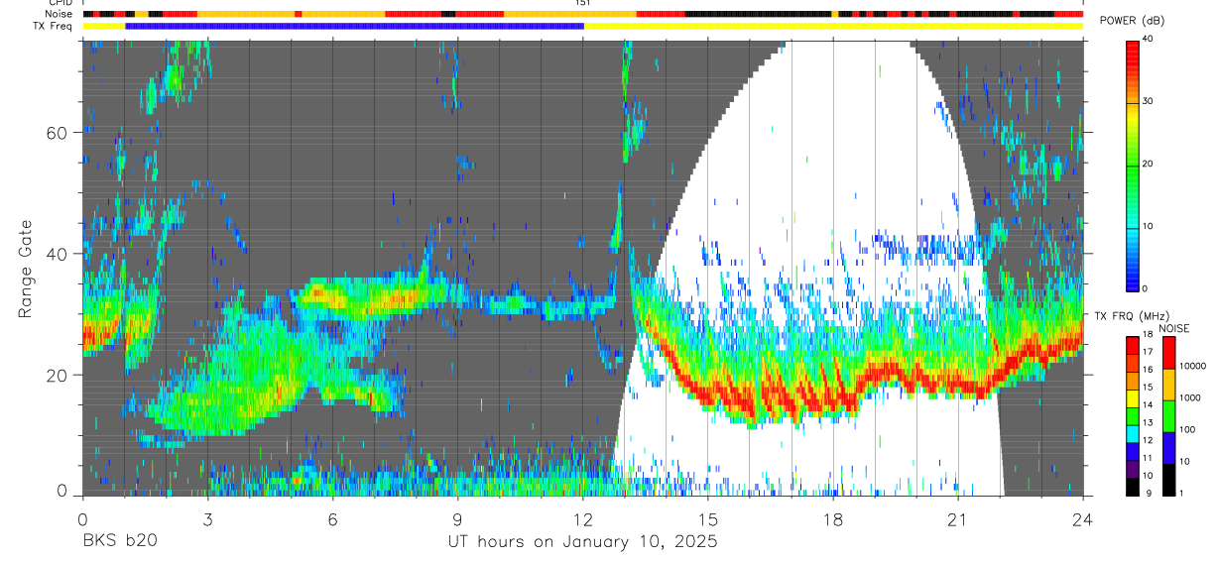Click the "30" label on POWER colorbar

[x=1147, y=101]
